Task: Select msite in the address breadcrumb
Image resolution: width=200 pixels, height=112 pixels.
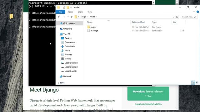Action: (x=92, y=17)
